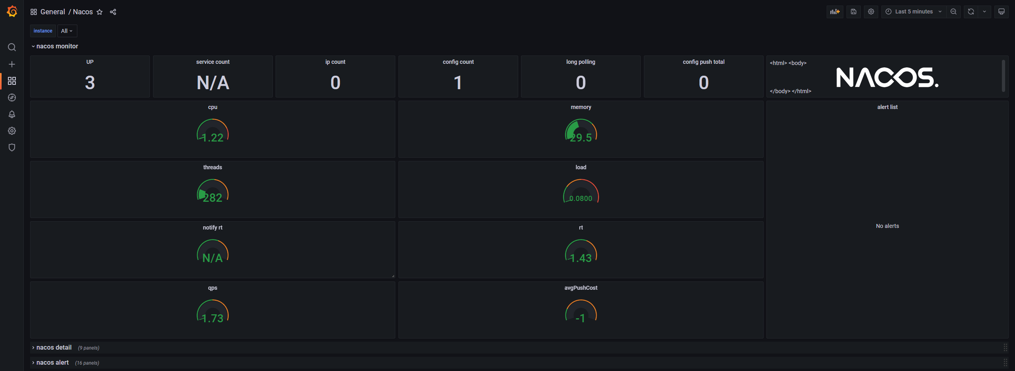1015x371 pixels.
Task: Click the UP value 3
Action: 90,82
